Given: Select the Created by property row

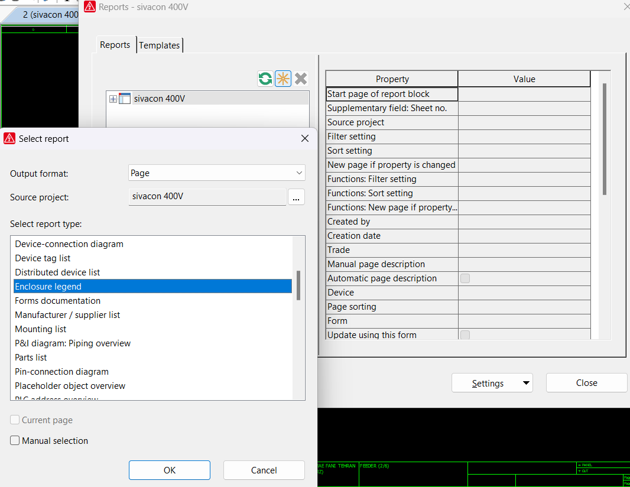Looking at the screenshot, I should (x=458, y=222).
